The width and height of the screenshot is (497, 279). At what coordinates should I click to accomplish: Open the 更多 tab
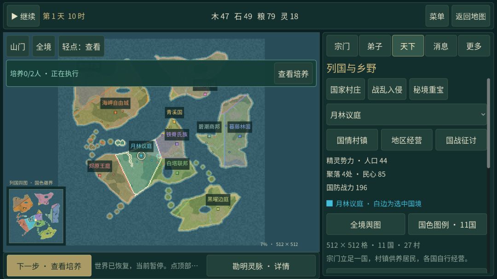pyautogui.click(x=474, y=46)
